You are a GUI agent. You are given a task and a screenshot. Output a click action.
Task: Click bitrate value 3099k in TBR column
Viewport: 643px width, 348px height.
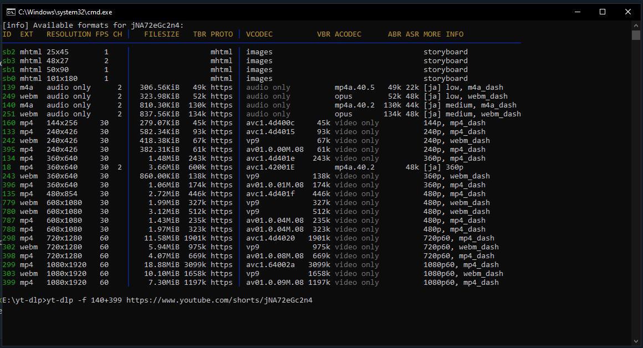(x=195, y=265)
